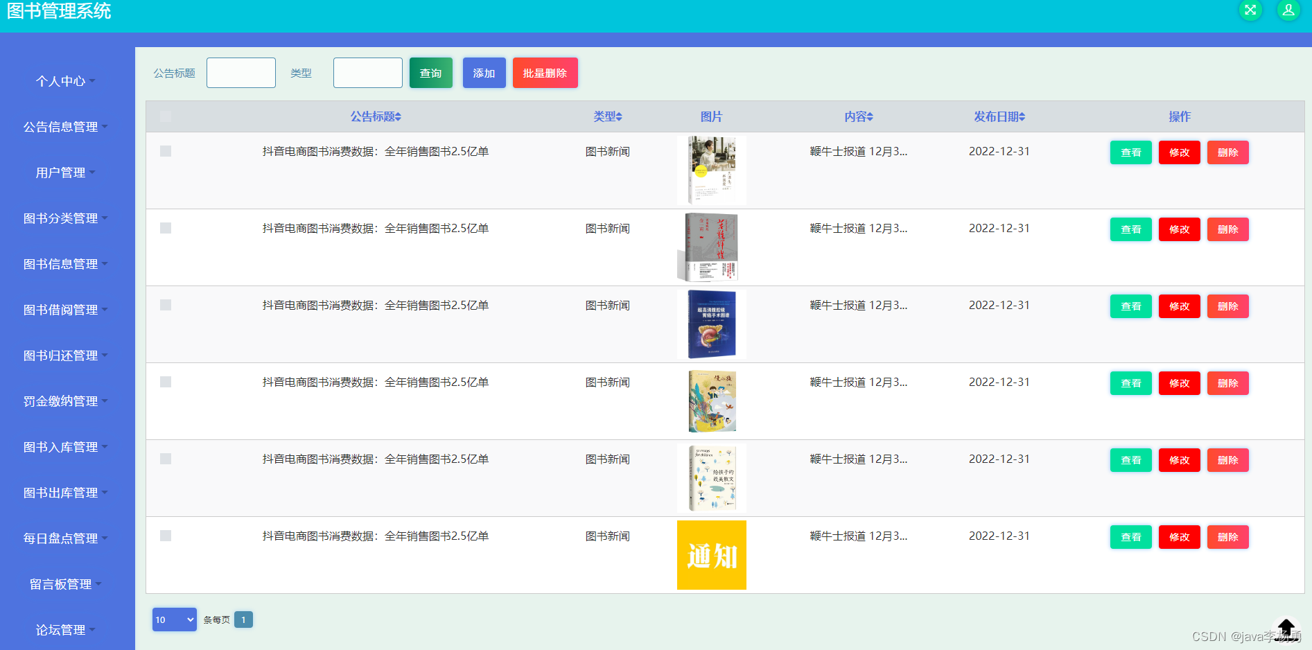Open the 公告信息管理 sidebar menu
Viewport: 1312px width, 650px height.
pyautogui.click(x=66, y=127)
